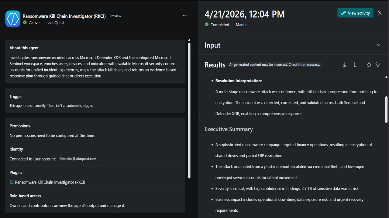Click the Trigger section heading
This screenshot has height=218, width=389.
tap(16, 97)
